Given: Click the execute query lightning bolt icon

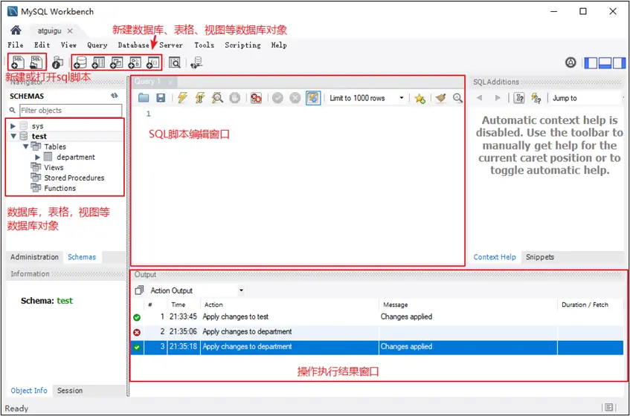Looking at the screenshot, I should coord(182,98).
